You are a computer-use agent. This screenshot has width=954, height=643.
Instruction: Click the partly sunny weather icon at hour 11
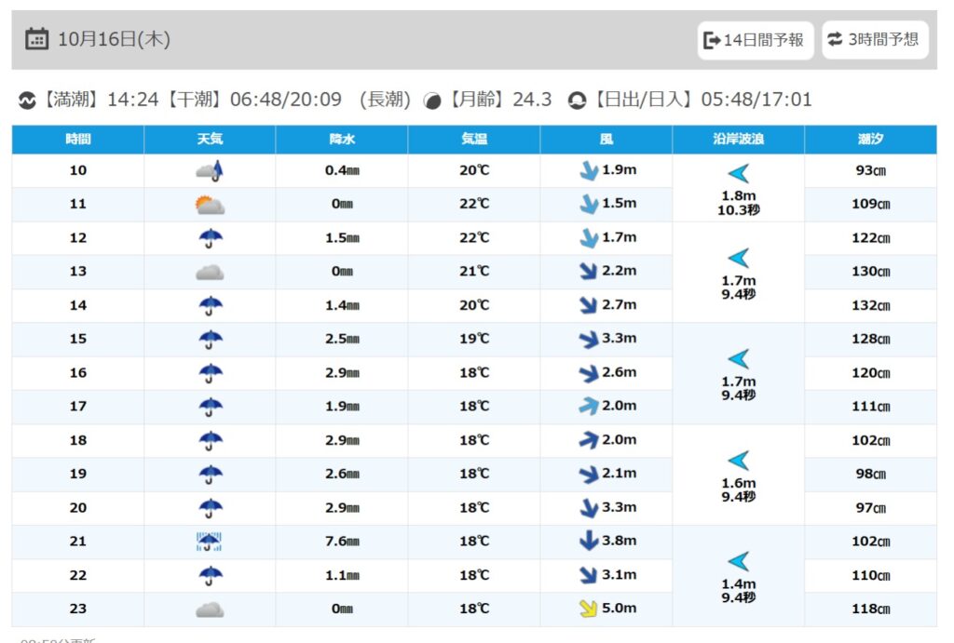coord(210,205)
